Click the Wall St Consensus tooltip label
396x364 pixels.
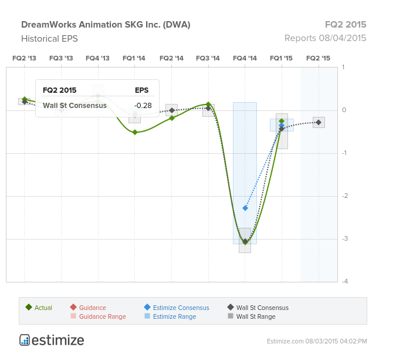point(75,106)
